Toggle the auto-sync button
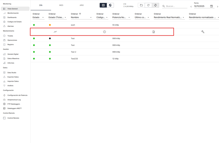Screen dimensions: 219x143 point(155,5)
